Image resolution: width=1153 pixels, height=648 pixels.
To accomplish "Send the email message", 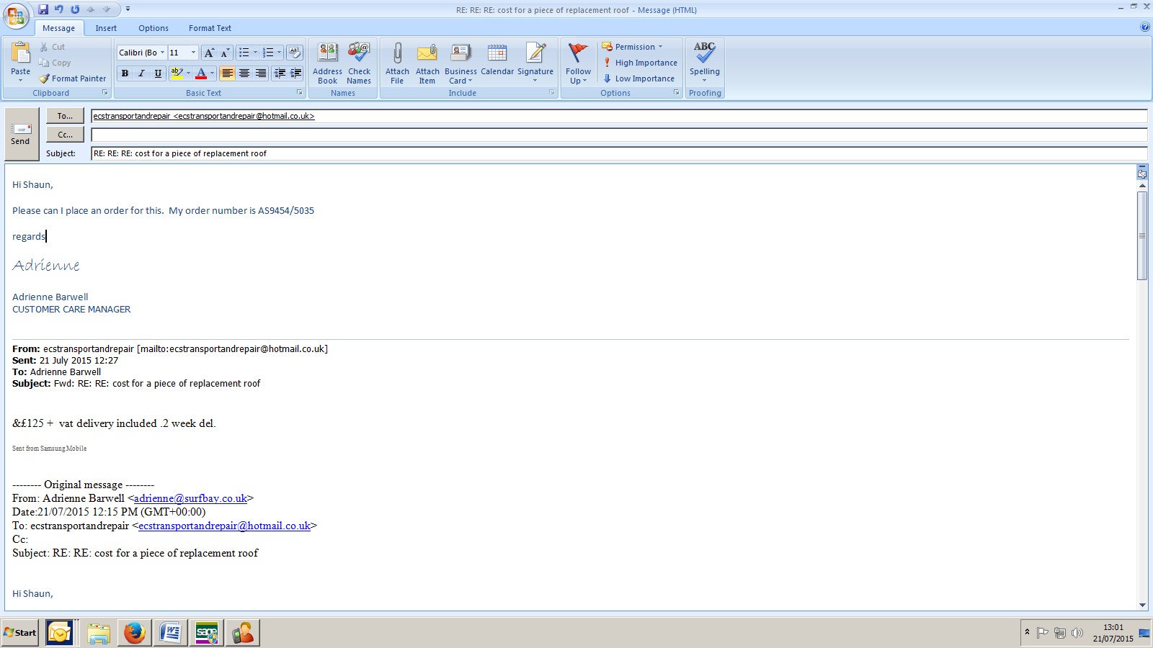I will [x=21, y=134].
